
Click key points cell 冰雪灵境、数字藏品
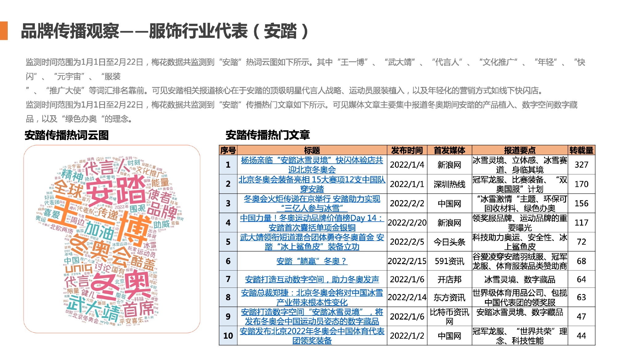coord(519,279)
